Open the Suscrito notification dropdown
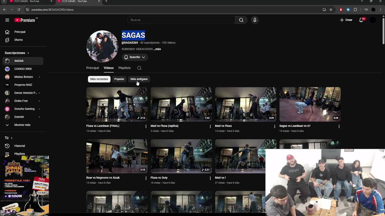This screenshot has height=216, width=385. [135, 57]
